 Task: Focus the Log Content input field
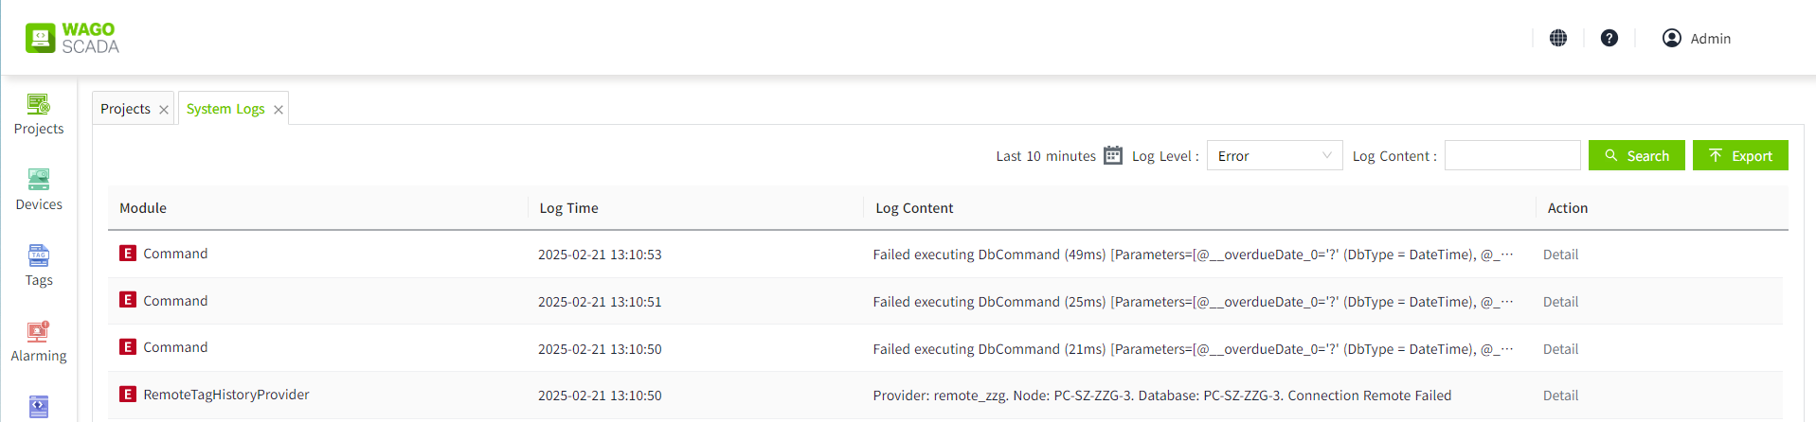click(x=1512, y=155)
